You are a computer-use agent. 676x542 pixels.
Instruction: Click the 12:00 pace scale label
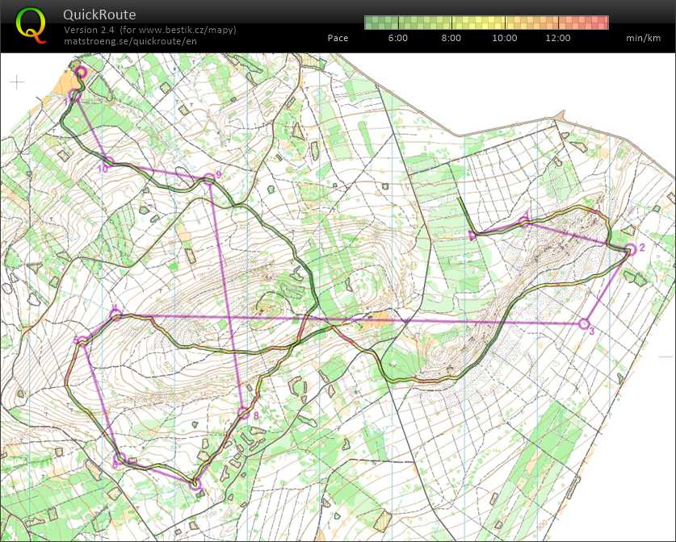pos(557,38)
